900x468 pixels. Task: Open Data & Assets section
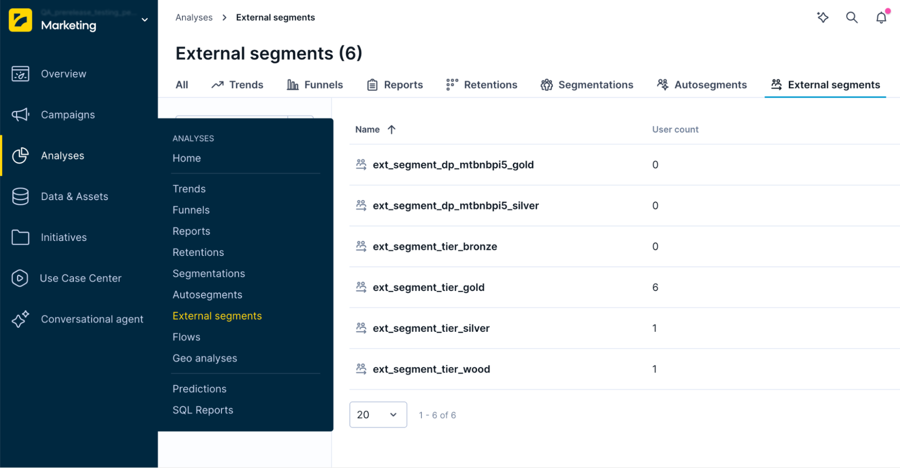click(x=75, y=196)
